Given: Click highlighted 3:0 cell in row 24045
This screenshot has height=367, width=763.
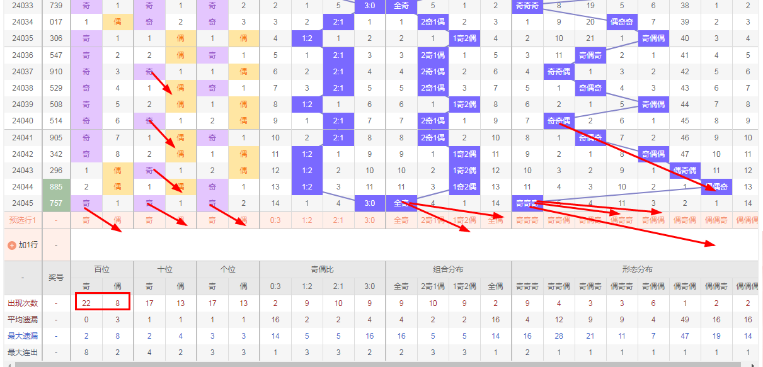Looking at the screenshot, I should point(370,203).
